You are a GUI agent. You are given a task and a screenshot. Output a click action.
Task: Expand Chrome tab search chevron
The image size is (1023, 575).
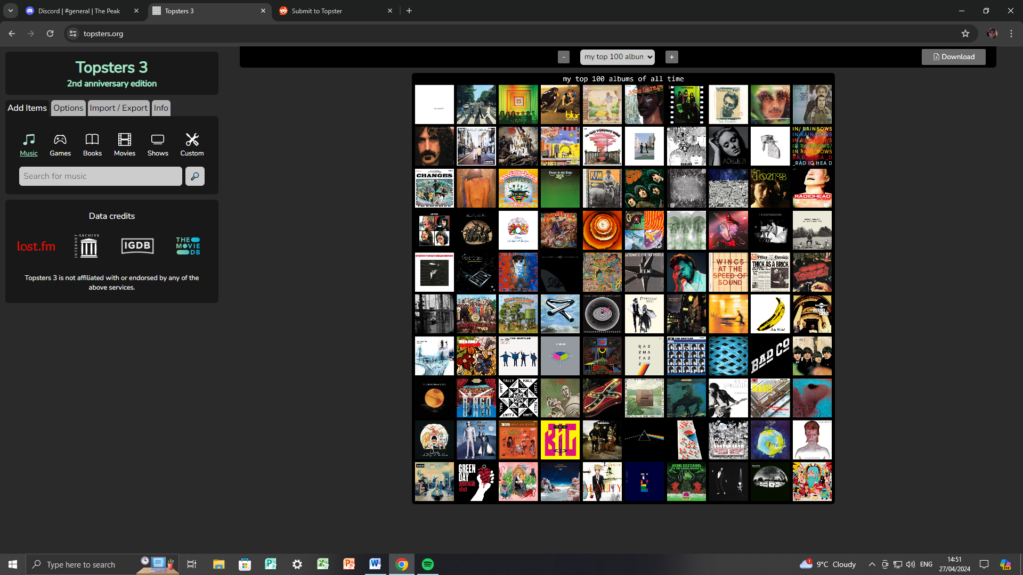point(11,11)
